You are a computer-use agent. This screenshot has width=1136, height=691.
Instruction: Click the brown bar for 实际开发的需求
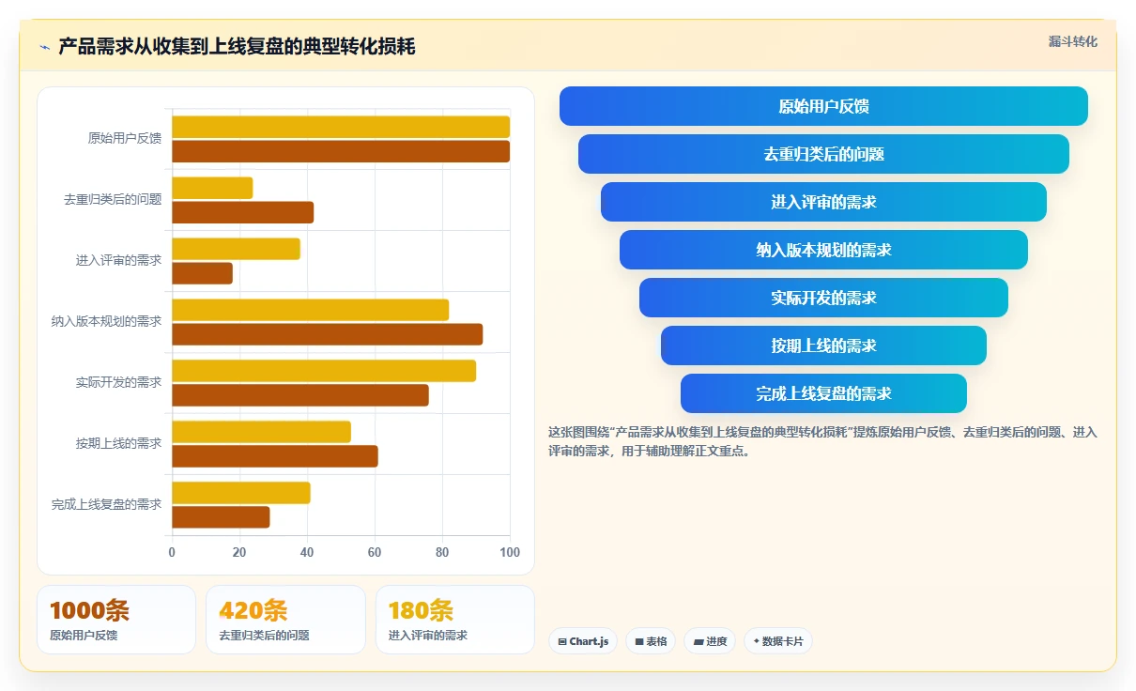[x=300, y=395]
